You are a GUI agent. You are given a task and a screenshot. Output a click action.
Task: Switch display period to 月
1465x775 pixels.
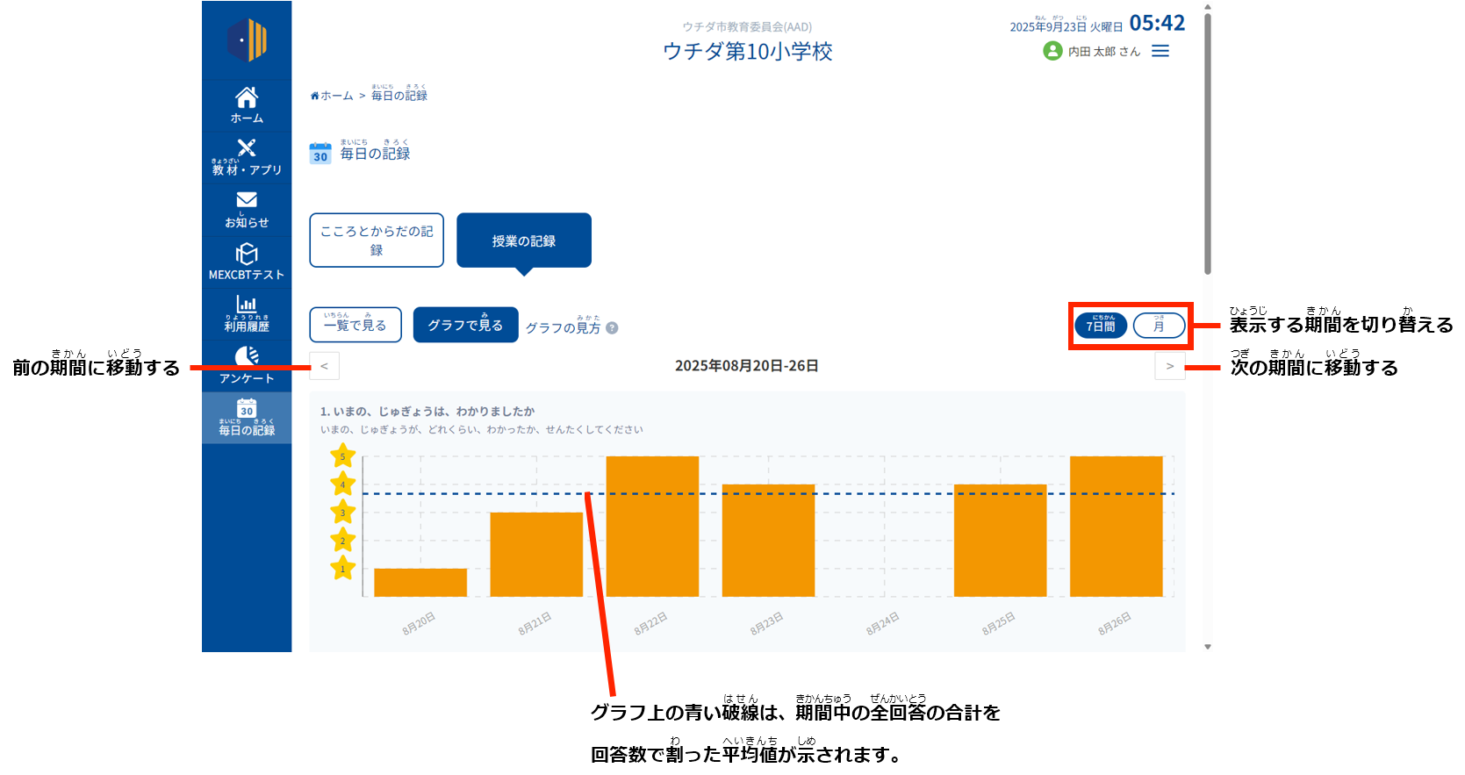pos(1159,326)
